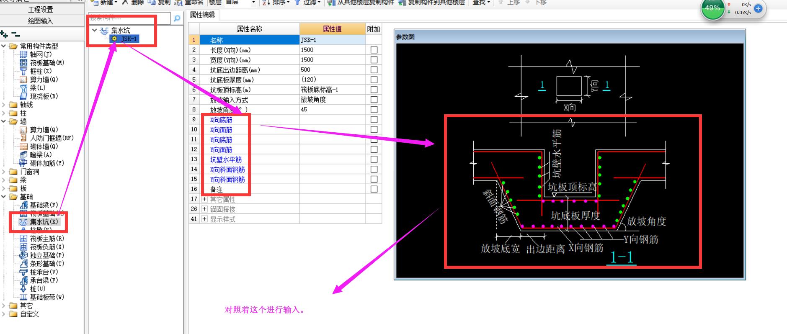Click the expand-all tree icon
Image resolution: width=787 pixels, height=334 pixels.
pos(4,34)
